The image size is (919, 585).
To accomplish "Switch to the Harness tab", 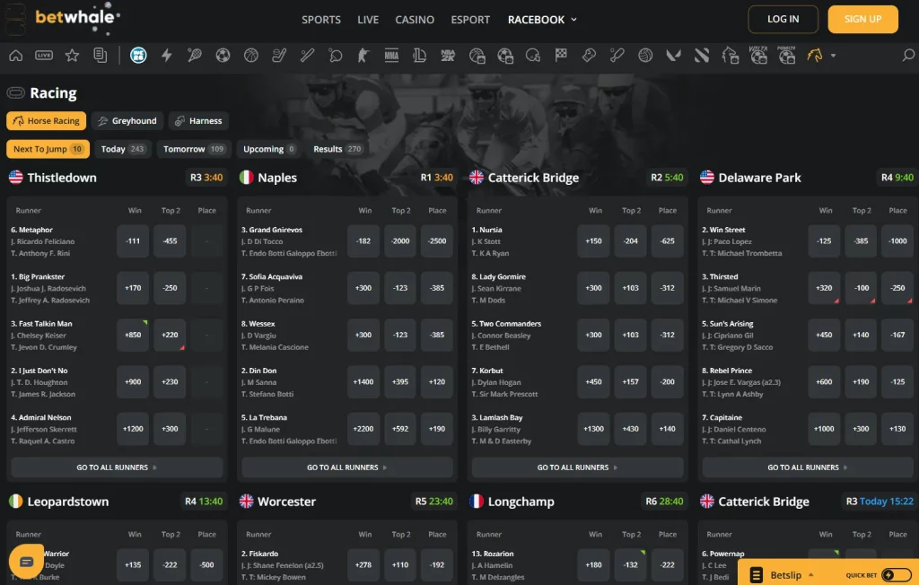I will pyautogui.click(x=198, y=121).
